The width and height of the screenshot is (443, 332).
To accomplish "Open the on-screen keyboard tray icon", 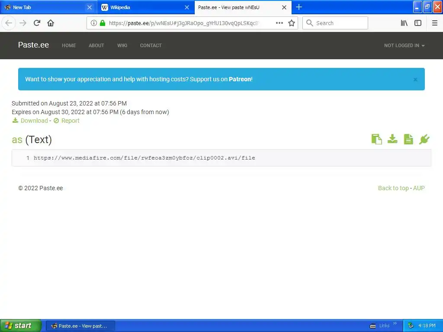I will (x=373, y=326).
